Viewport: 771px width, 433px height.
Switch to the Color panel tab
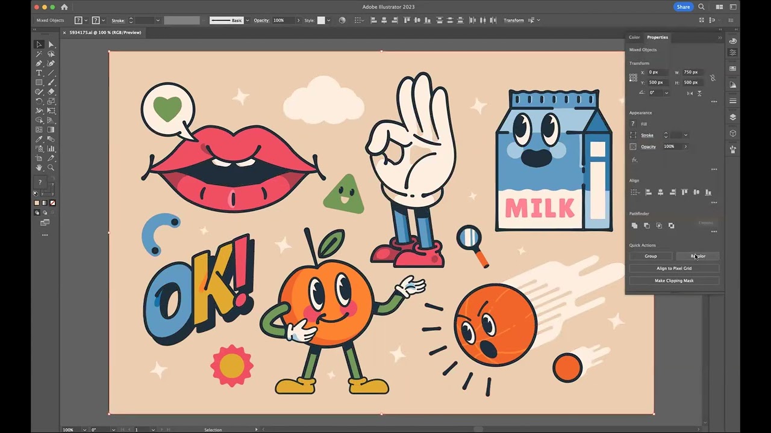click(x=634, y=37)
